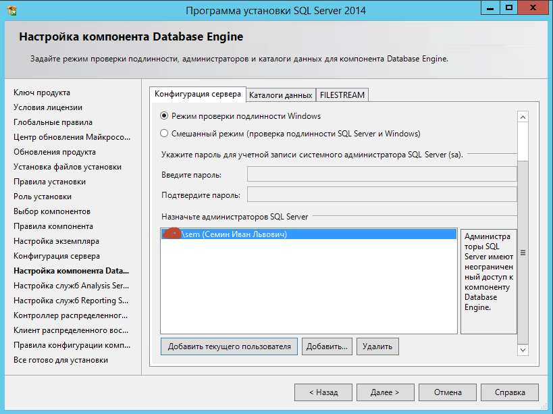Screen dimensions: 553x414
Task: Click the Введите пароль input field
Action: pyautogui.click(x=382, y=174)
